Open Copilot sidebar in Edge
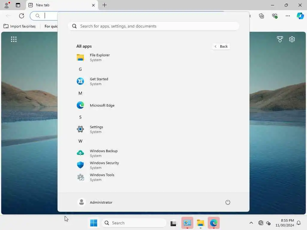This screenshot has height=230, width=307. (300, 16)
